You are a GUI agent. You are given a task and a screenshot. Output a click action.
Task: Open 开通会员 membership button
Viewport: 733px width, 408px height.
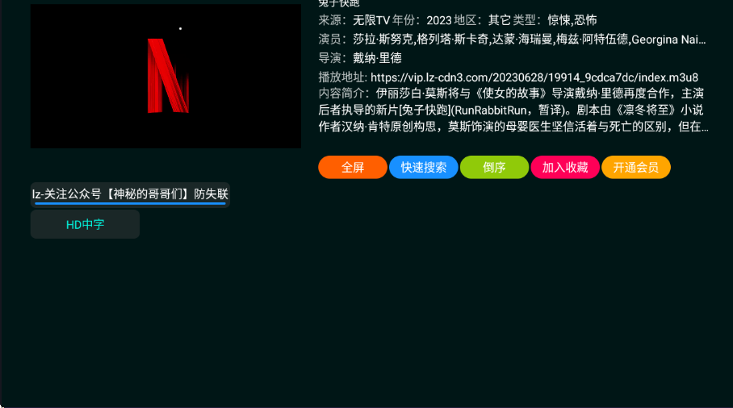click(636, 167)
